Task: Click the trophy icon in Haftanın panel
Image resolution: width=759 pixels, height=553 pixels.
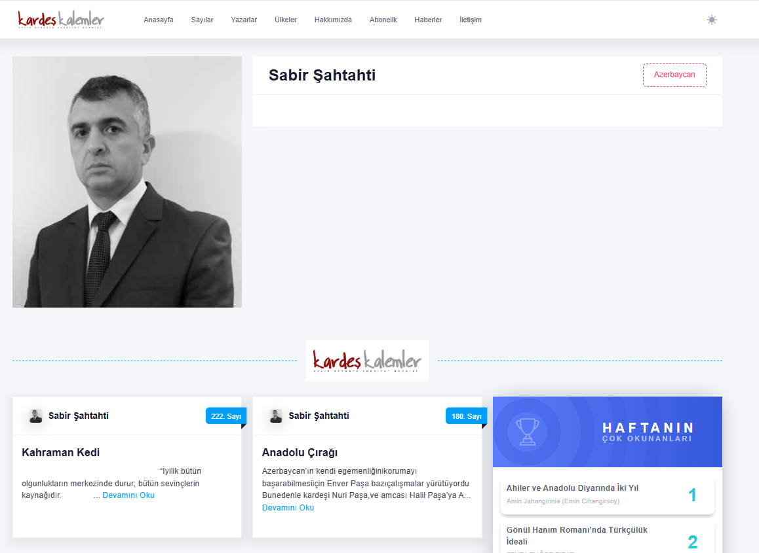Action: click(527, 431)
